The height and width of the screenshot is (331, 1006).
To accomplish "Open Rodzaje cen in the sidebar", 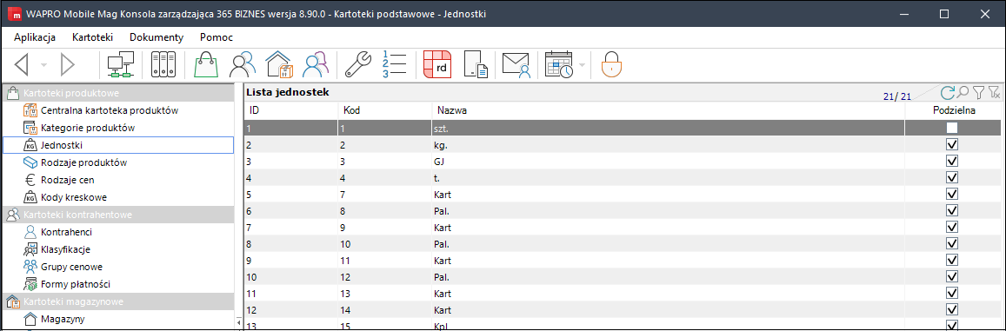I will [x=67, y=180].
